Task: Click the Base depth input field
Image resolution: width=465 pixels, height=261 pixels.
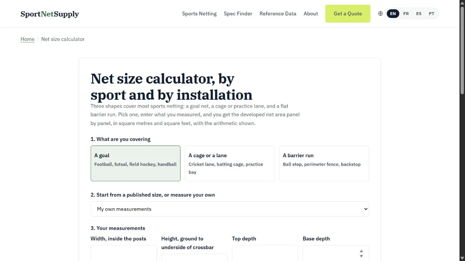Action: click(336, 253)
